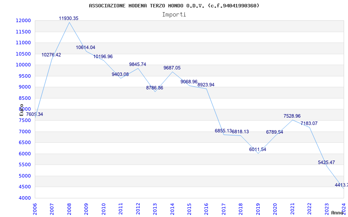This screenshot has height=217, width=348.
Task: Click the 10614.04 data label
Action: pos(86,47)
